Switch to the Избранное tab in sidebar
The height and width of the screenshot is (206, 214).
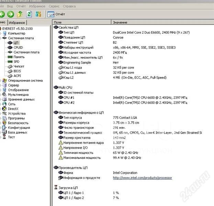tap(17, 23)
